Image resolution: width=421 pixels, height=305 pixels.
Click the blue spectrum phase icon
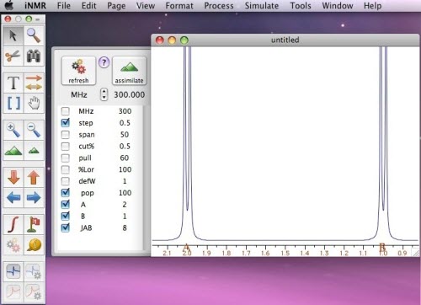pos(13,271)
